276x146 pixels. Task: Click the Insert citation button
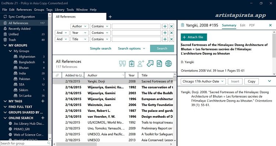235,81
